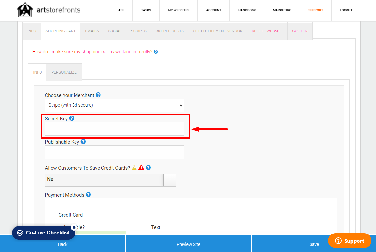Open the Go-Live Checklist
The width and height of the screenshot is (376, 252).
coord(43,233)
